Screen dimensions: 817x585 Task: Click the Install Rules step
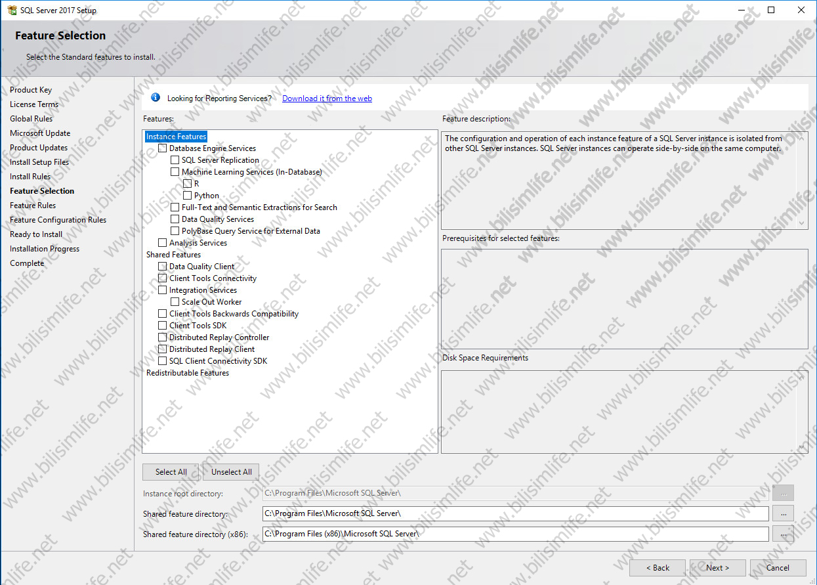click(x=30, y=177)
